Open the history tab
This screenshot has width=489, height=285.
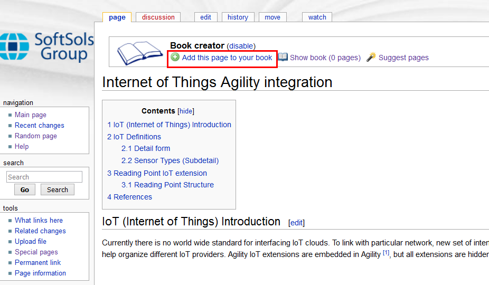coord(238,17)
